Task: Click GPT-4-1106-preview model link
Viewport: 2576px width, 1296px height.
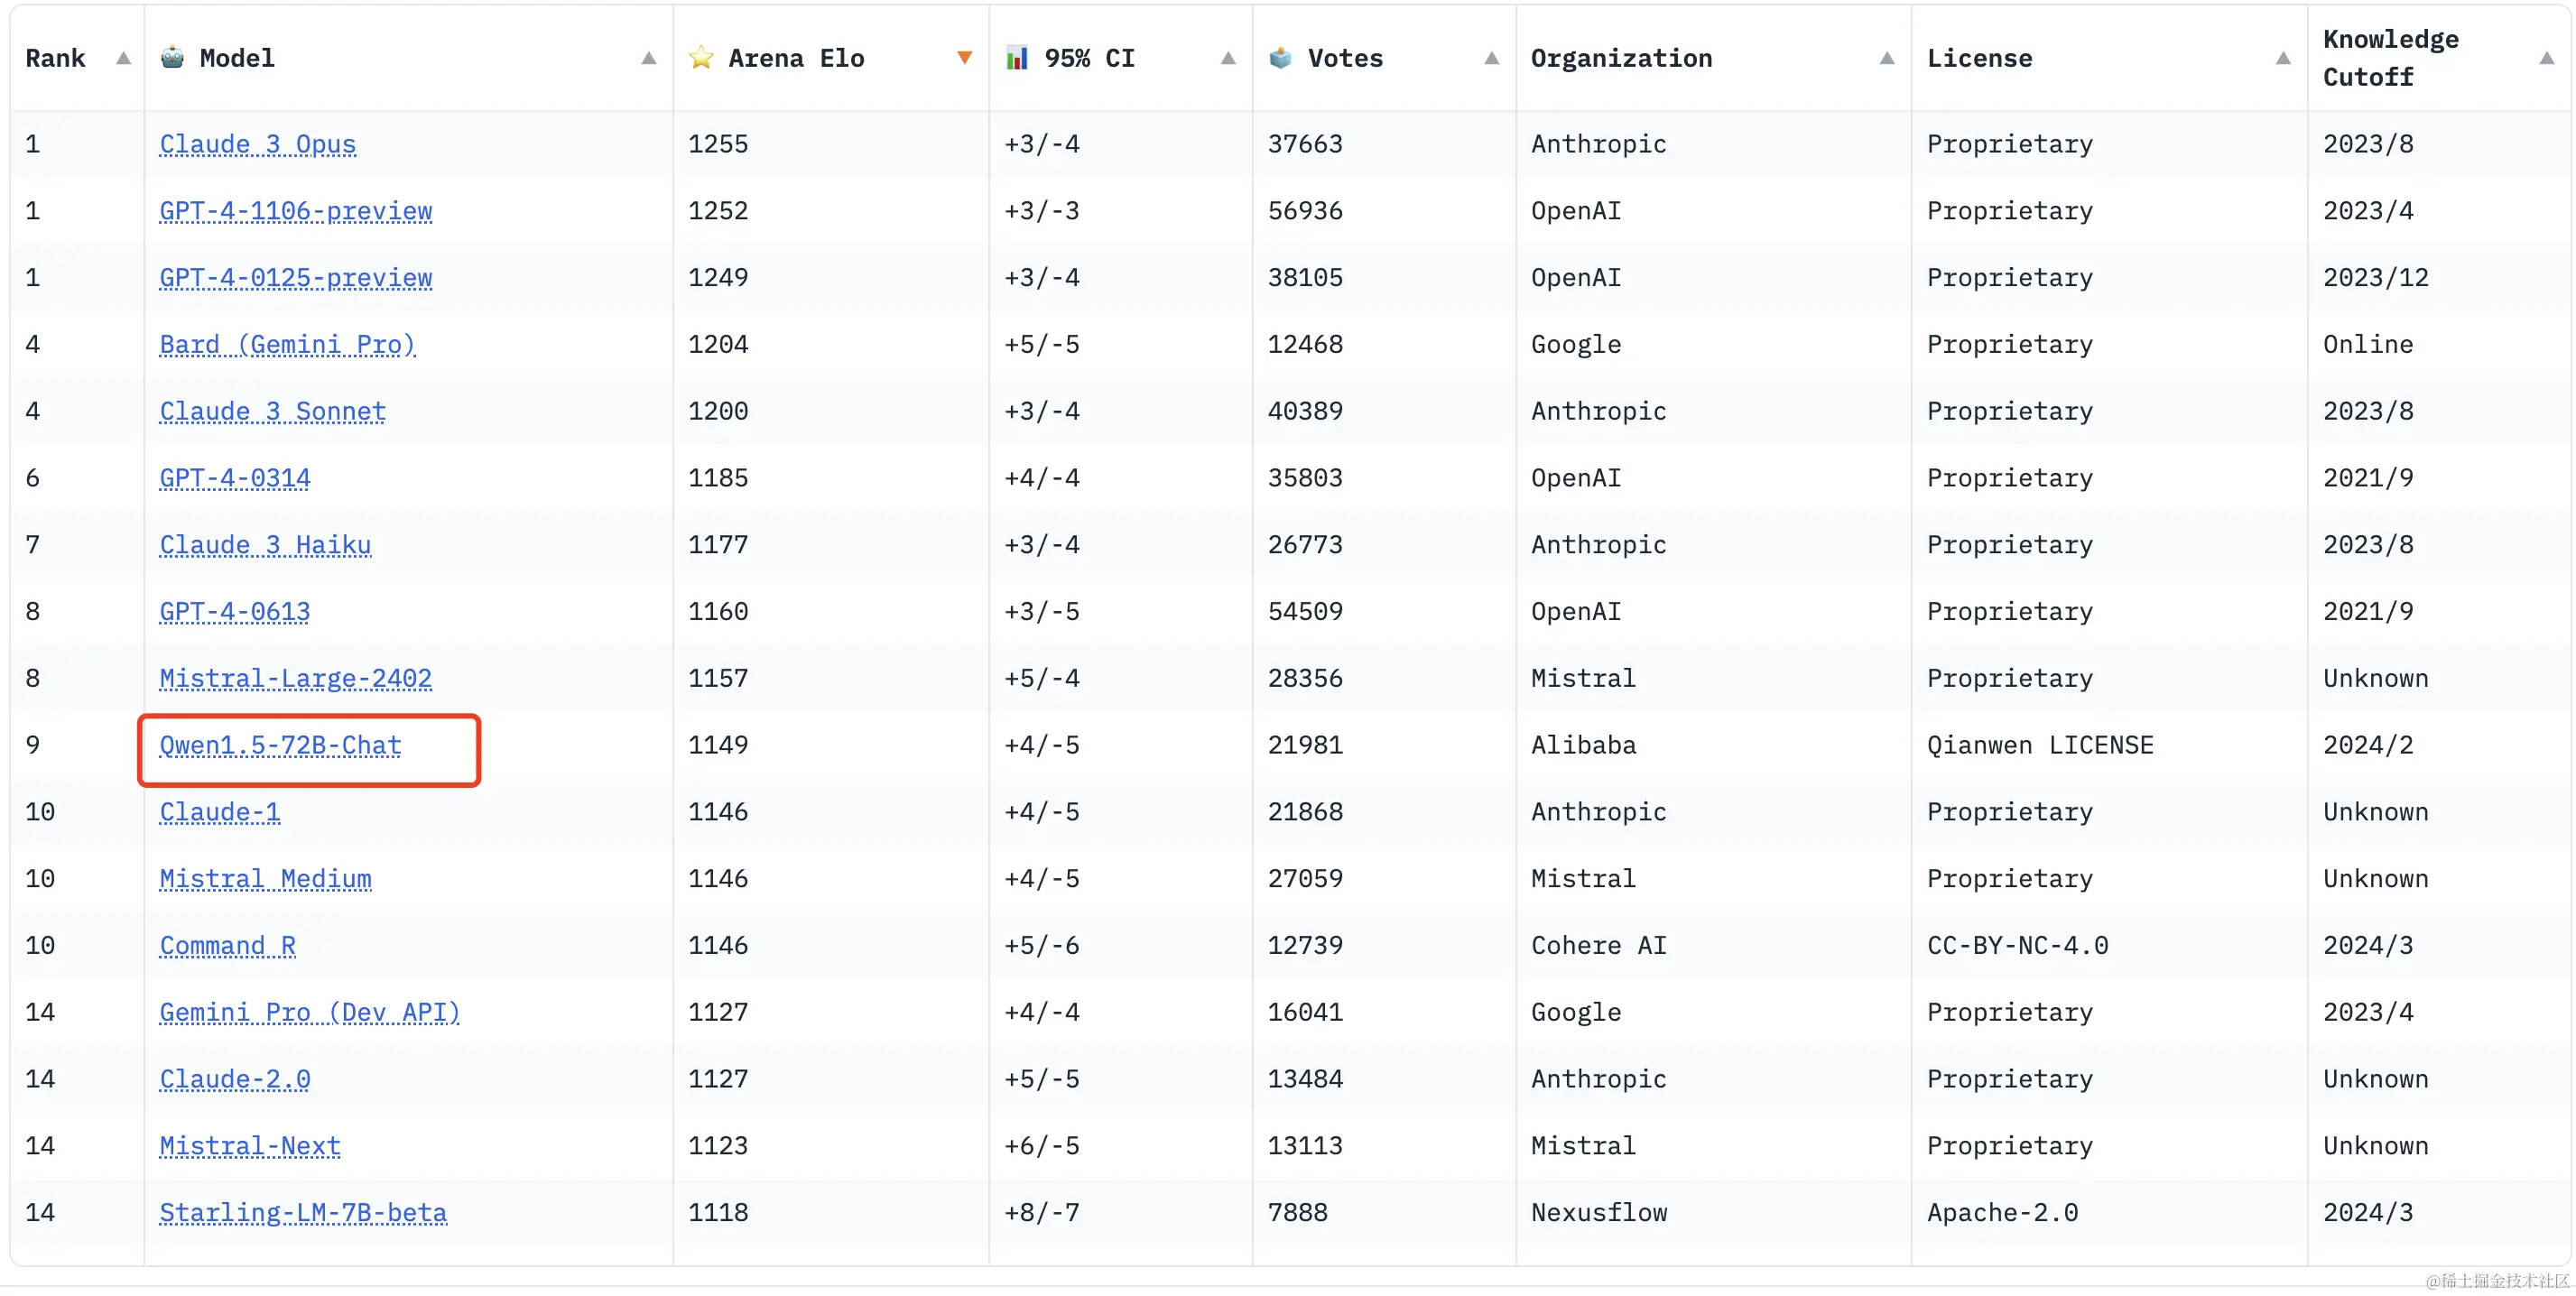Action: tap(295, 211)
